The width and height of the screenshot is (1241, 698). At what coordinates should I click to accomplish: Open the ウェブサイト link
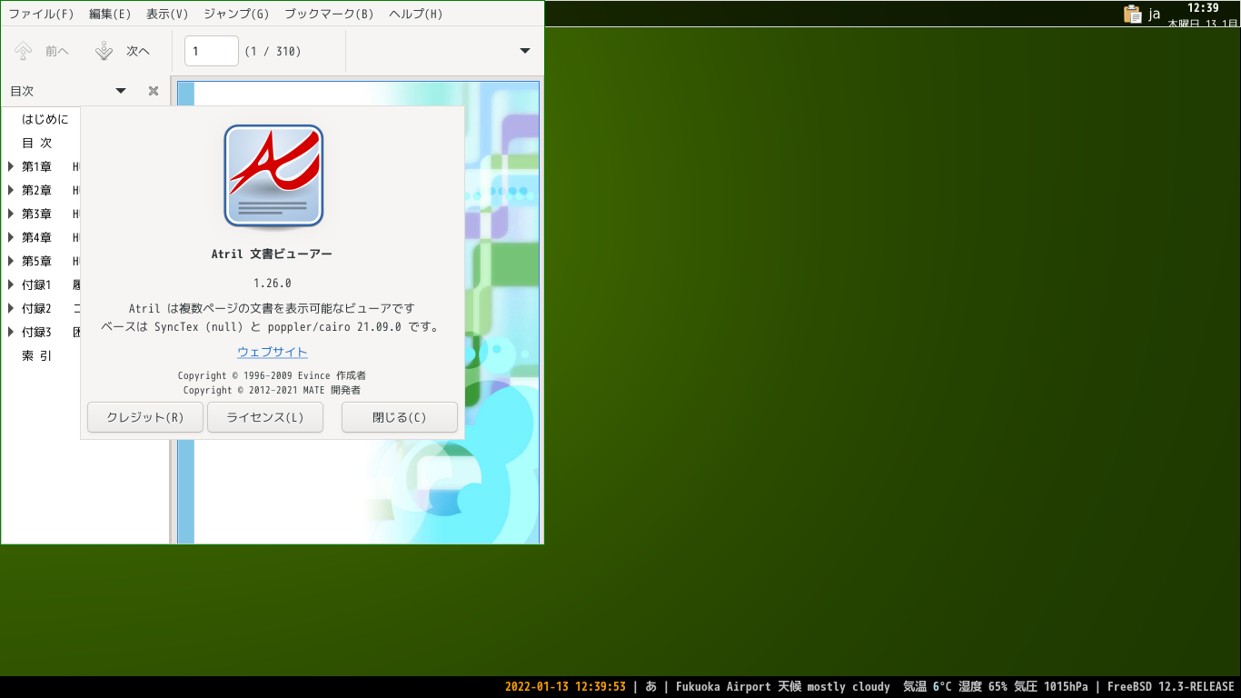[x=273, y=352]
